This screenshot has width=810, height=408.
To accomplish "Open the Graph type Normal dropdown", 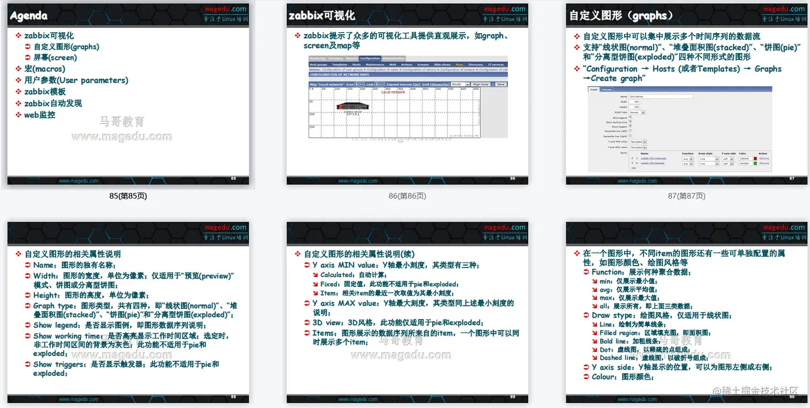I will (x=637, y=112).
